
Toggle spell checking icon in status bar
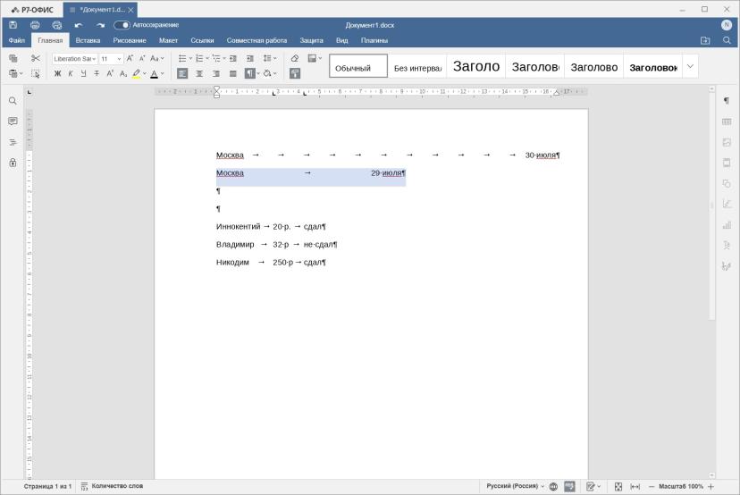pos(569,486)
